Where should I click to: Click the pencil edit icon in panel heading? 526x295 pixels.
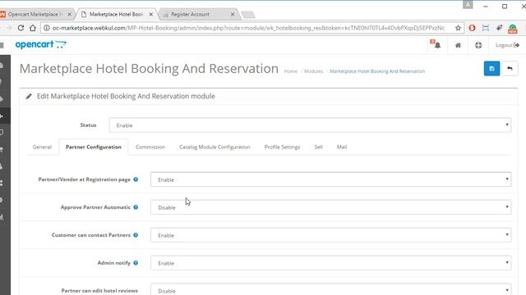pyautogui.click(x=29, y=97)
